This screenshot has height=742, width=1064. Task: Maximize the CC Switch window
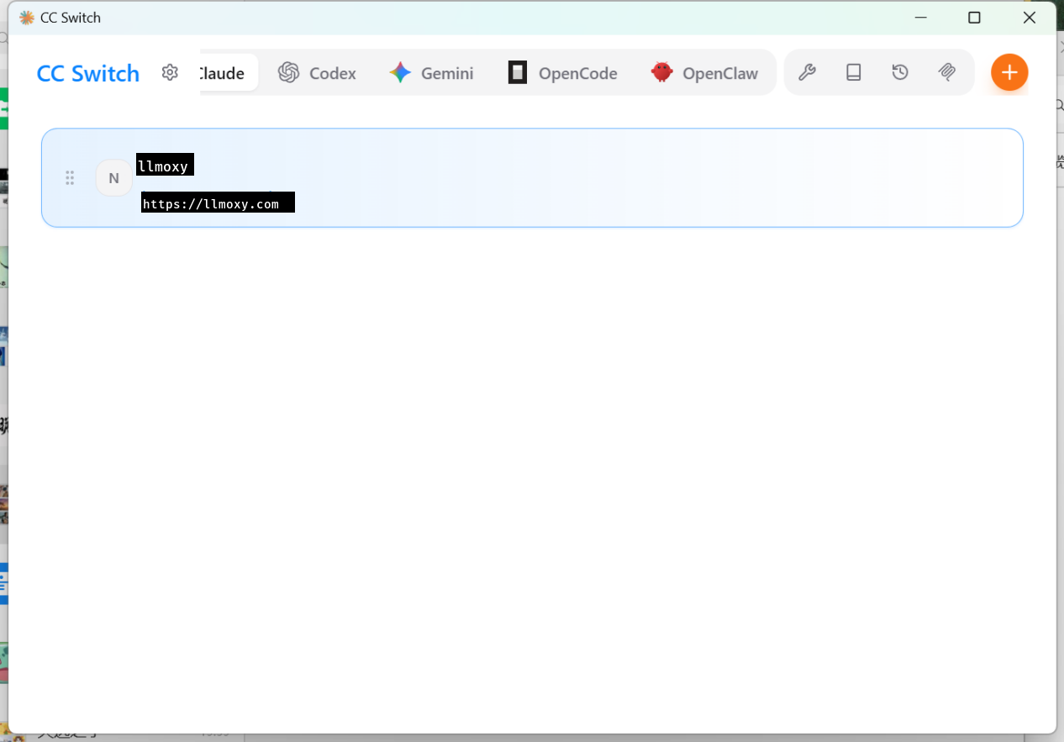[974, 18]
